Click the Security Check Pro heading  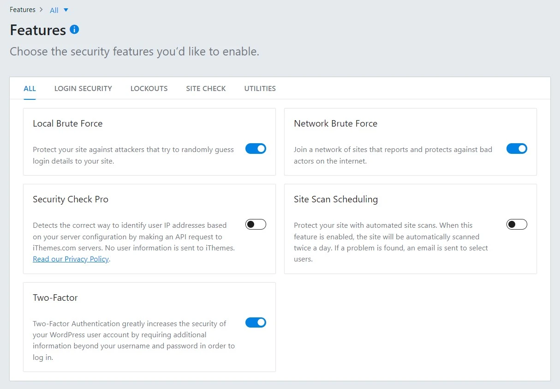click(x=71, y=199)
